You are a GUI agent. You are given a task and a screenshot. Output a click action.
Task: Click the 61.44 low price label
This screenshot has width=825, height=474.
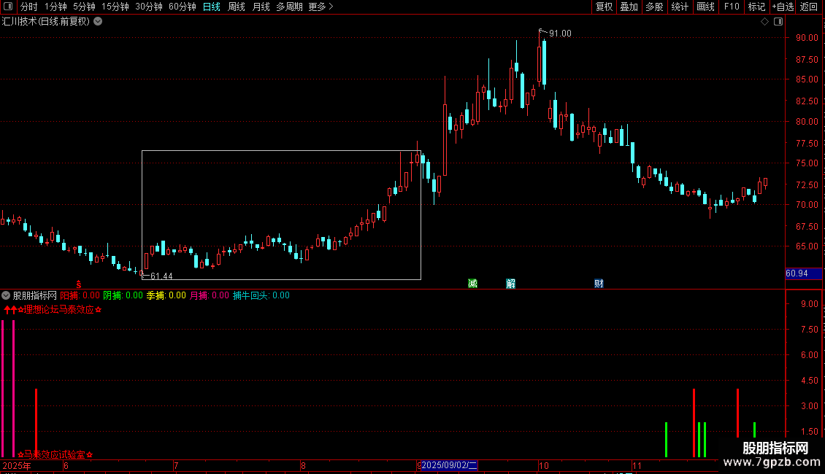pyautogui.click(x=161, y=276)
